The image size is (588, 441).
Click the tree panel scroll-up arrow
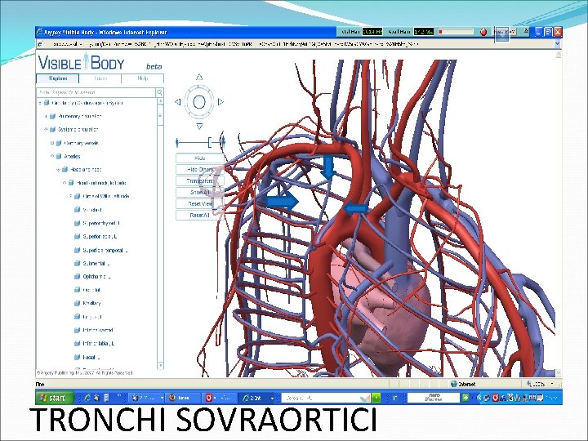point(161,101)
